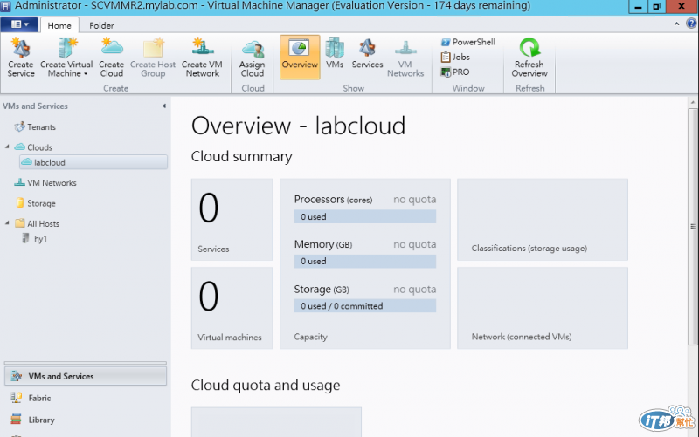
Task: Click the Storage 0 used / 0 committed bar
Action: (x=364, y=305)
